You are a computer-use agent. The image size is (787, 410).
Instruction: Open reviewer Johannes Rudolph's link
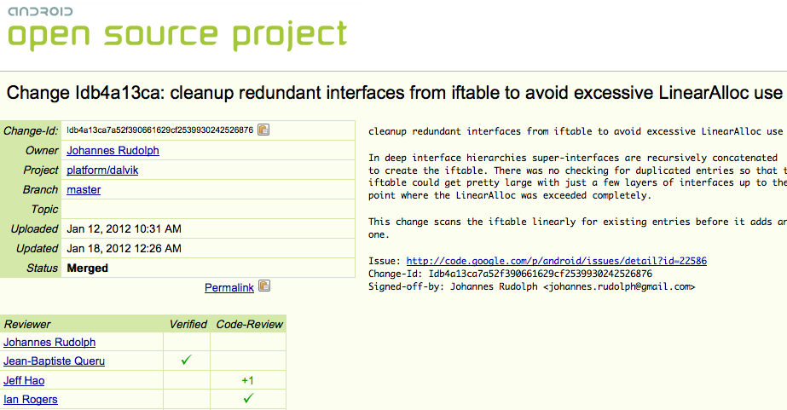tap(49, 343)
